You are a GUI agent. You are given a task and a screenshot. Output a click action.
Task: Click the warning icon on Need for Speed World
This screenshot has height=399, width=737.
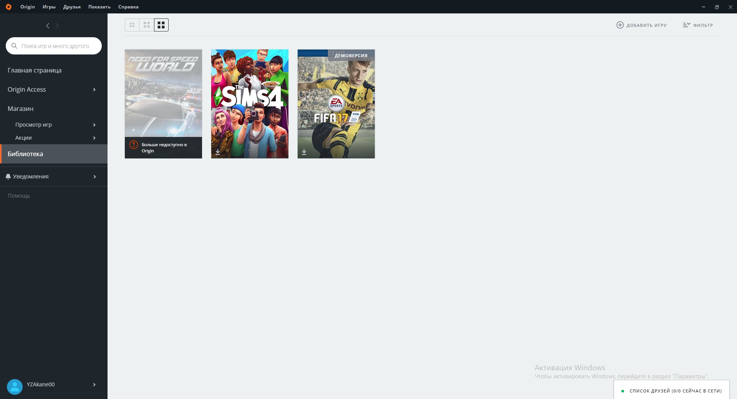tap(134, 145)
